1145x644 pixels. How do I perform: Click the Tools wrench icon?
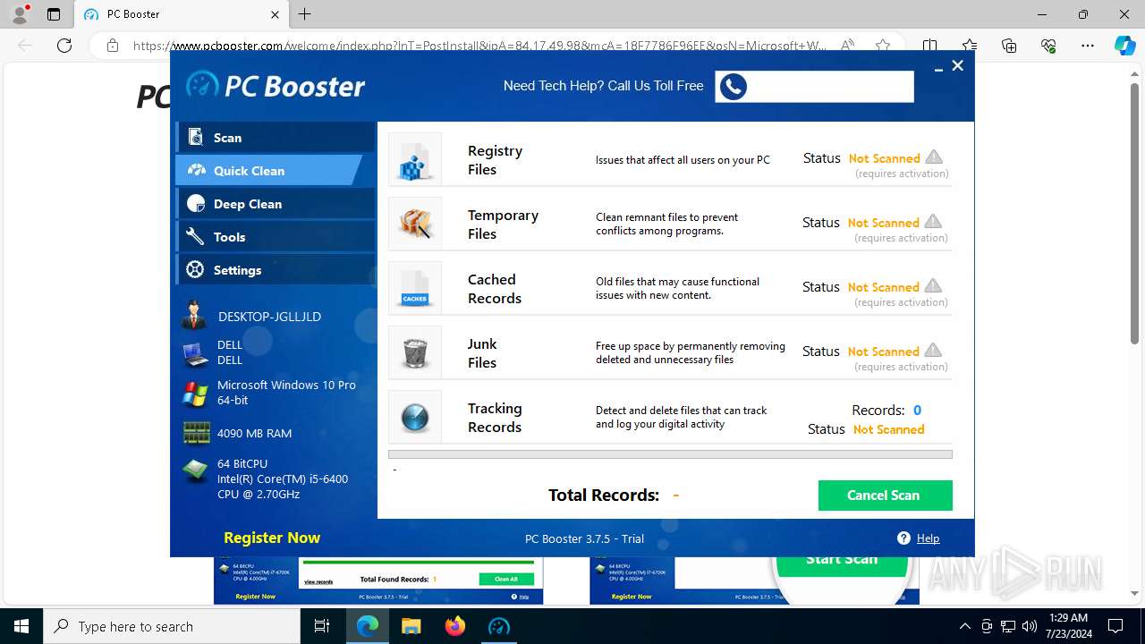195,237
